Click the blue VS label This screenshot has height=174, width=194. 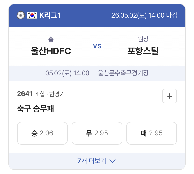tap(97, 46)
